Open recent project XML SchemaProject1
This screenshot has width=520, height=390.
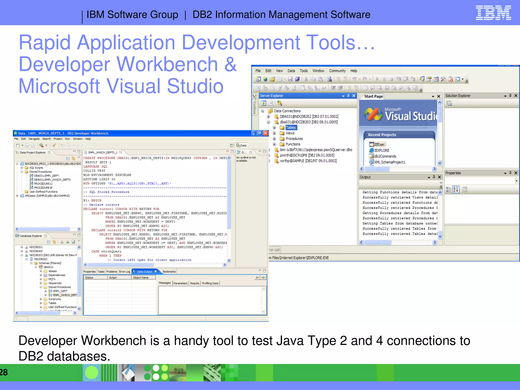(387, 162)
